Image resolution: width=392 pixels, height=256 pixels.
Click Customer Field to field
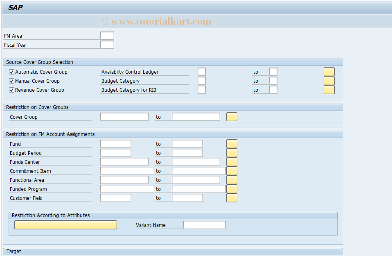[x=187, y=198]
